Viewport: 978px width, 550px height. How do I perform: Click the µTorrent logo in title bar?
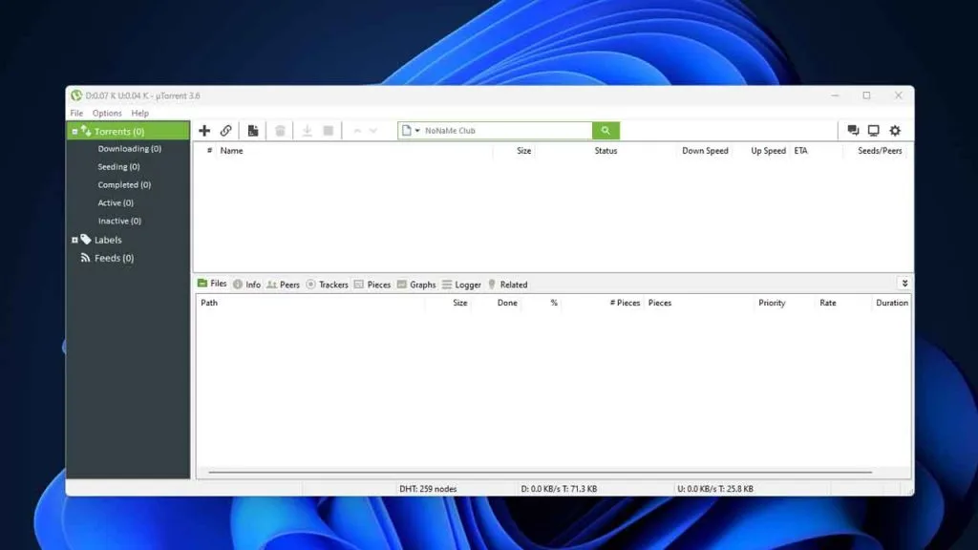76,95
